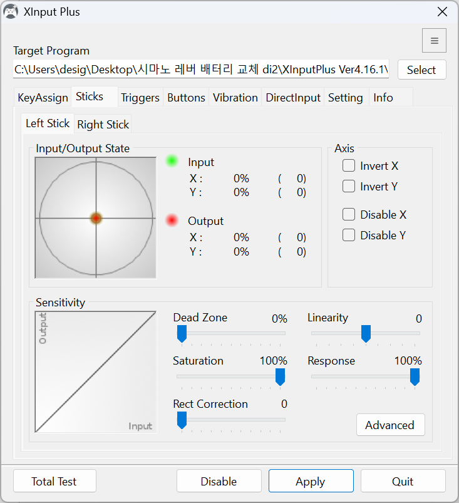Click the Saturation slider handle

point(281,377)
